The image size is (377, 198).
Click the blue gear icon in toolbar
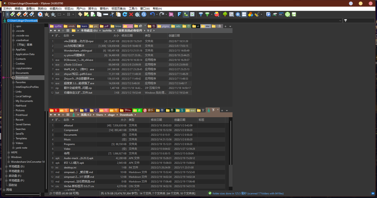(x=238, y=14)
